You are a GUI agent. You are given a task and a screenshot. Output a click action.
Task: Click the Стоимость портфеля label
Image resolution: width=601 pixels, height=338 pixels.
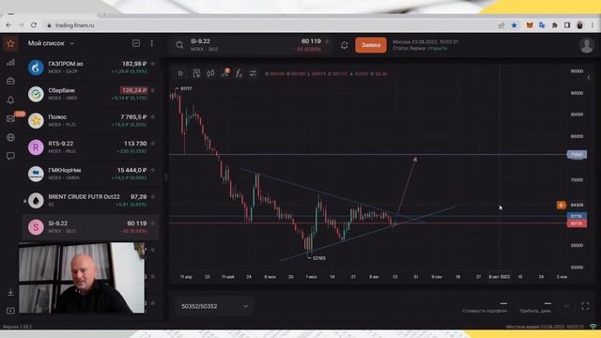485,311
